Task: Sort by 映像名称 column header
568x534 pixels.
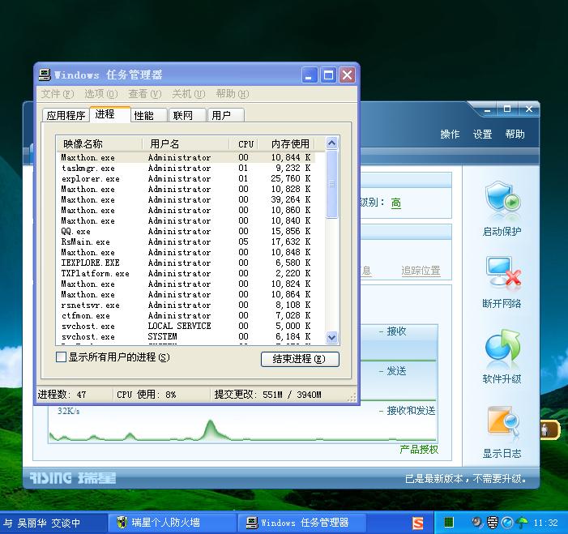Action: (x=100, y=143)
